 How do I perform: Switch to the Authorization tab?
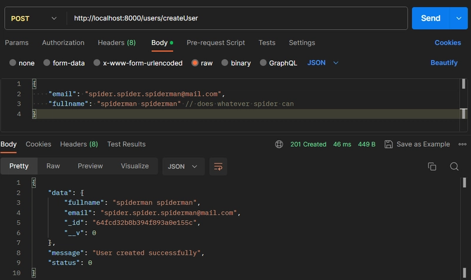(63, 43)
